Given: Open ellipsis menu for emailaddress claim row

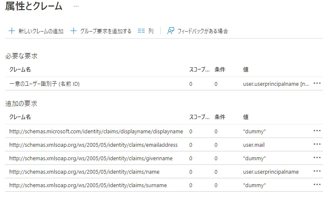Looking at the screenshot, I should 317,144.
